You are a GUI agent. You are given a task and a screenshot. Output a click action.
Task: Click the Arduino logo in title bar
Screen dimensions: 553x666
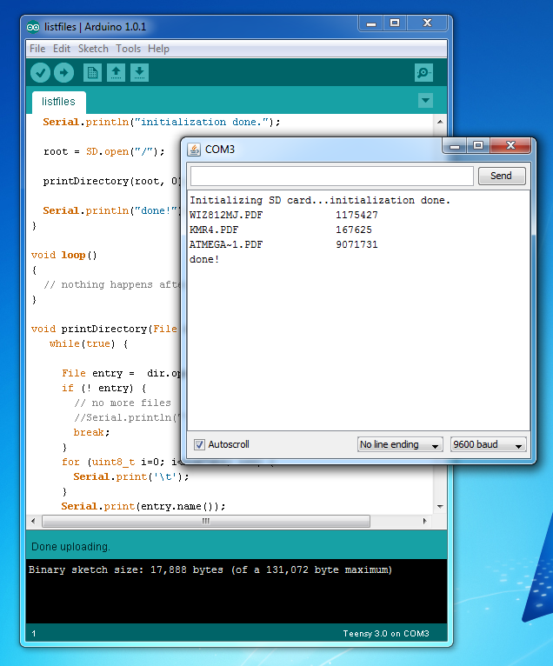[x=33, y=27]
